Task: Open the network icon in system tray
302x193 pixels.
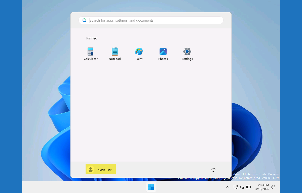Action: (x=236, y=187)
